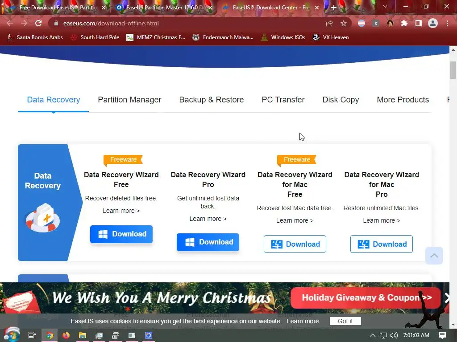The image size is (457, 342).
Task: Open Holiday Giveaway & Coupon banner button
Action: coord(366,298)
